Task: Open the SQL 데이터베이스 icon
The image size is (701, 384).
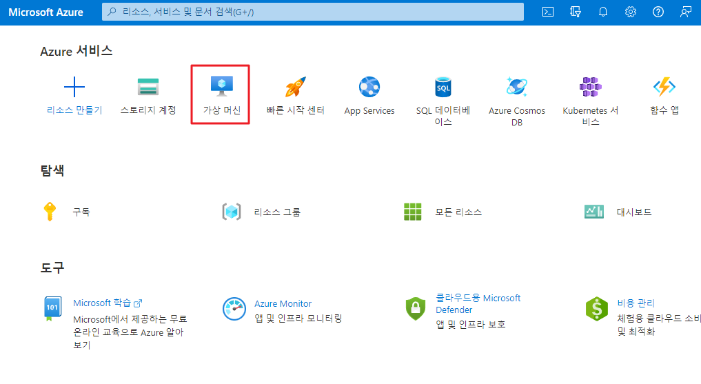Action: (443, 87)
